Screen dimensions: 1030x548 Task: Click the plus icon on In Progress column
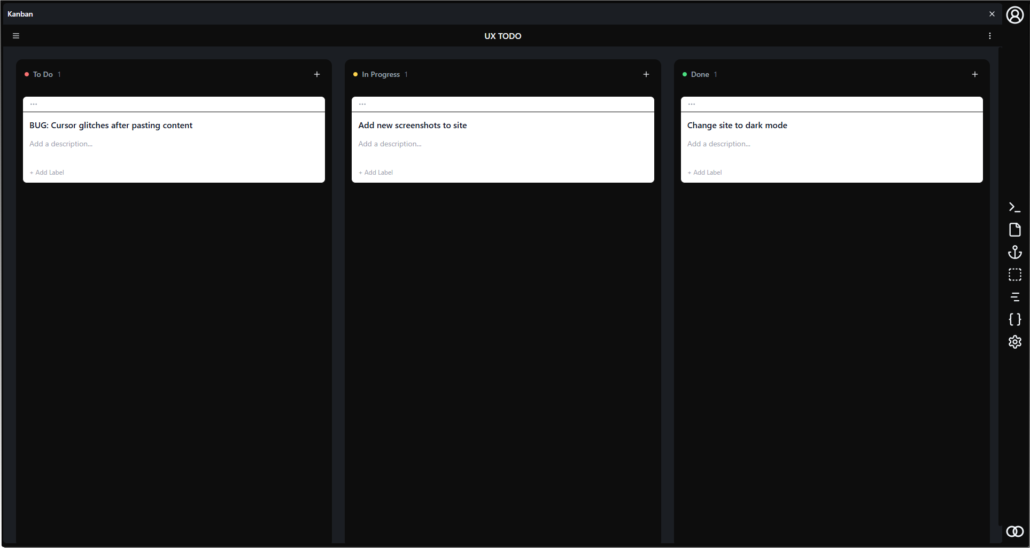pyautogui.click(x=646, y=74)
